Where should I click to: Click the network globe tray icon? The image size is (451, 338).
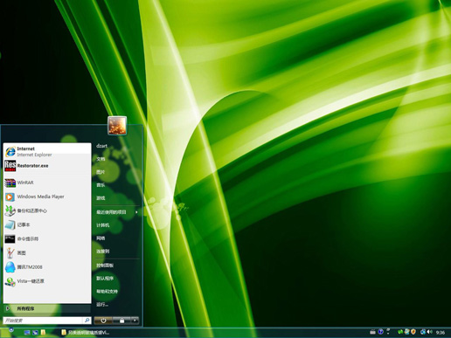coord(423,332)
